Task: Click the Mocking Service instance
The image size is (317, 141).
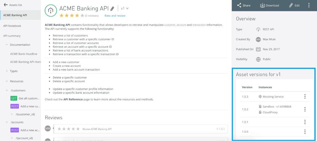Action: pyautogui.click(x=271, y=97)
